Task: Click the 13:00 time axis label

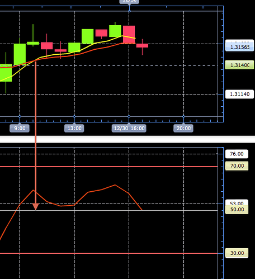Action: (x=74, y=129)
